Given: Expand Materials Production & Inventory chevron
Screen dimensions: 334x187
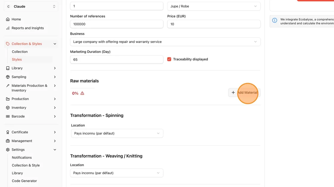Looking at the screenshot, I should (55, 86).
